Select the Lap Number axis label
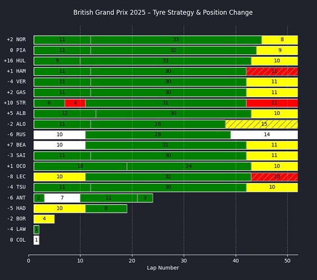This screenshot has width=317, height=280. tap(163, 268)
